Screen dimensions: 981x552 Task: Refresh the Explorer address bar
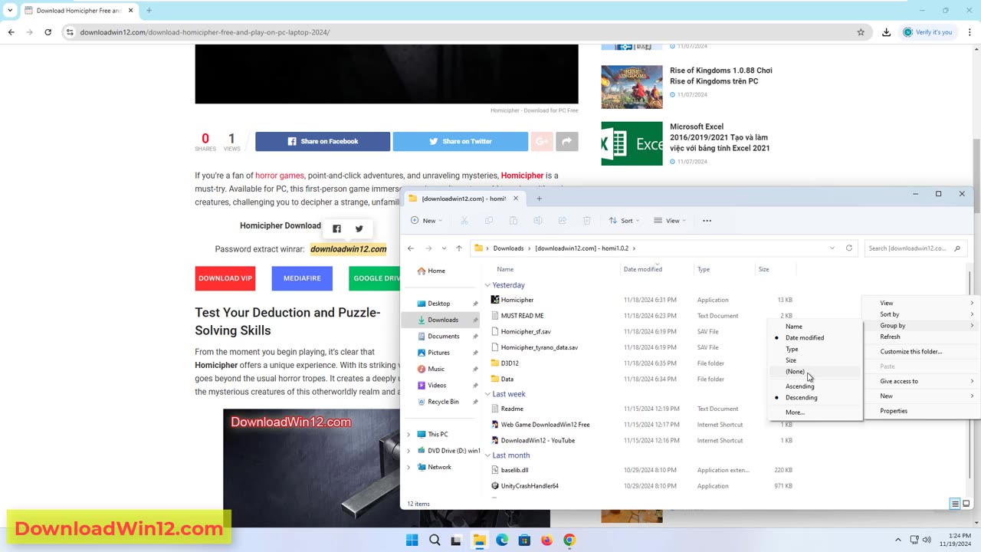848,248
